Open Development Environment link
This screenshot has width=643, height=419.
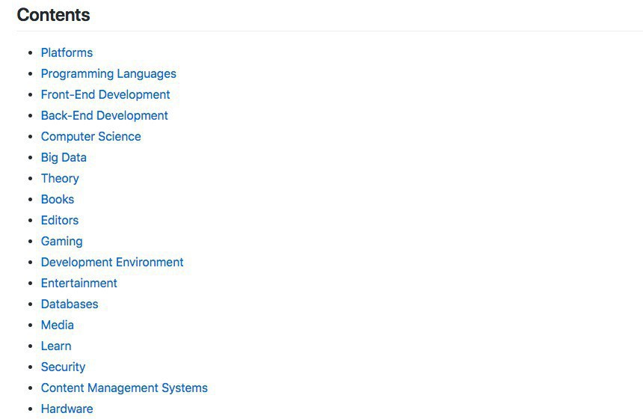tap(112, 262)
